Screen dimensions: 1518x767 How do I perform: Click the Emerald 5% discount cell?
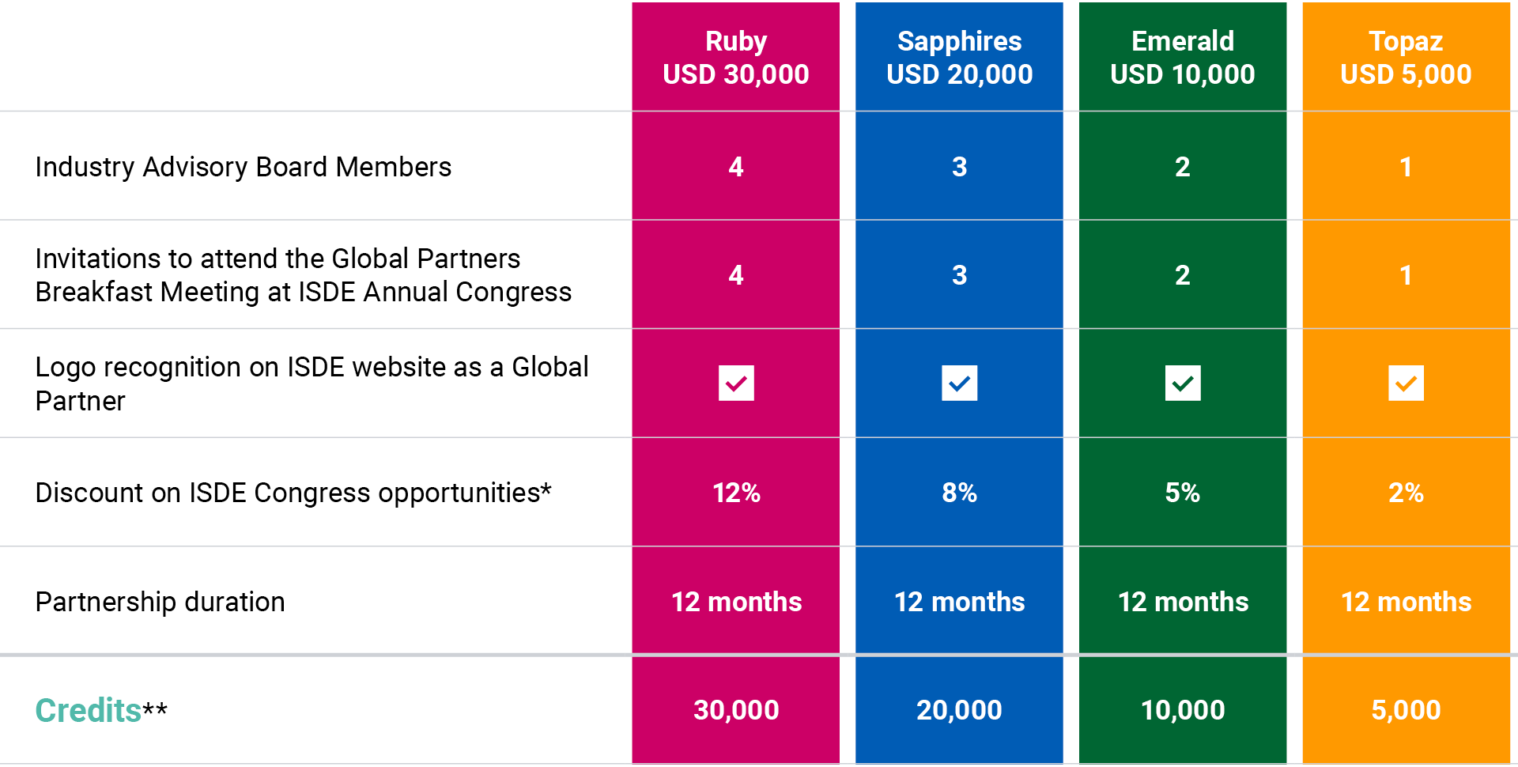tap(1183, 493)
